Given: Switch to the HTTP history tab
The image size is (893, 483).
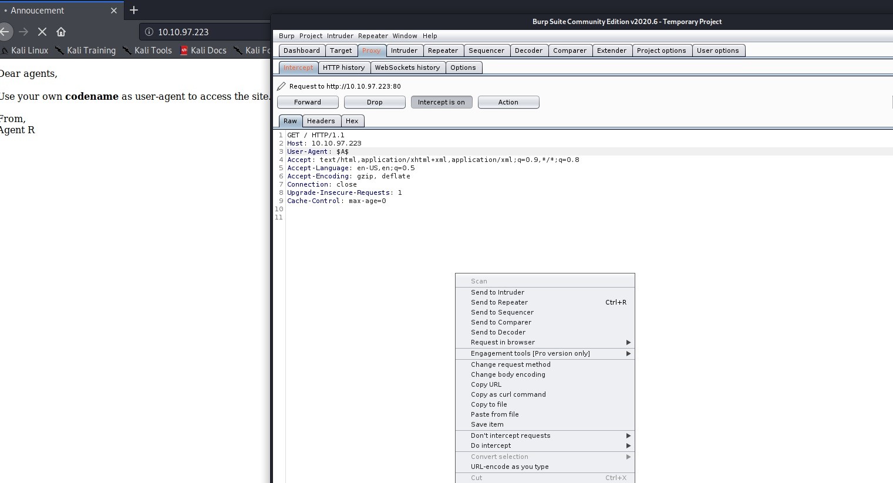Looking at the screenshot, I should tap(343, 67).
